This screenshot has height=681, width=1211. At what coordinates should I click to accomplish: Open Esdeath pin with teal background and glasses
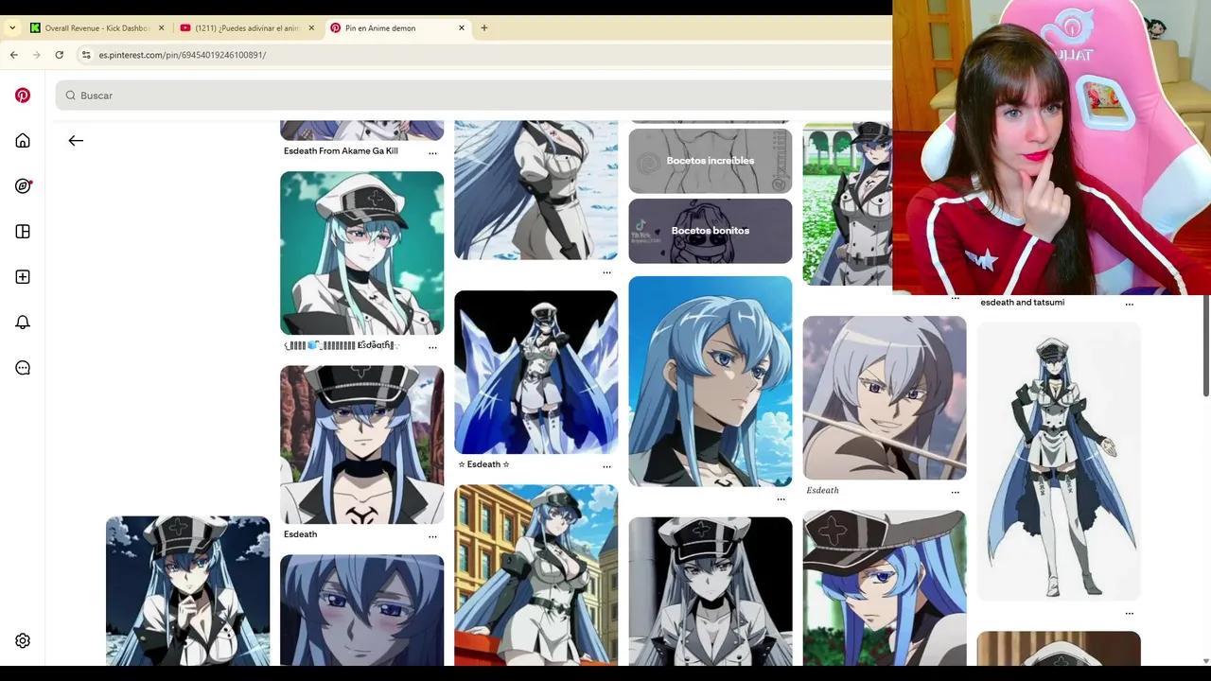click(x=361, y=253)
